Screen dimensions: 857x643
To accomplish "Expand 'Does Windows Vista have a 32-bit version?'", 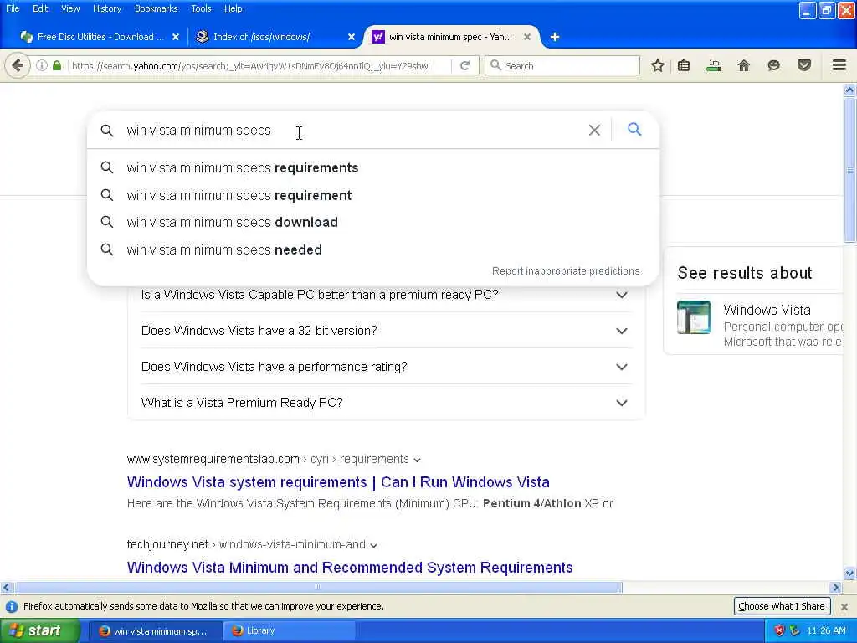I will coord(387,331).
